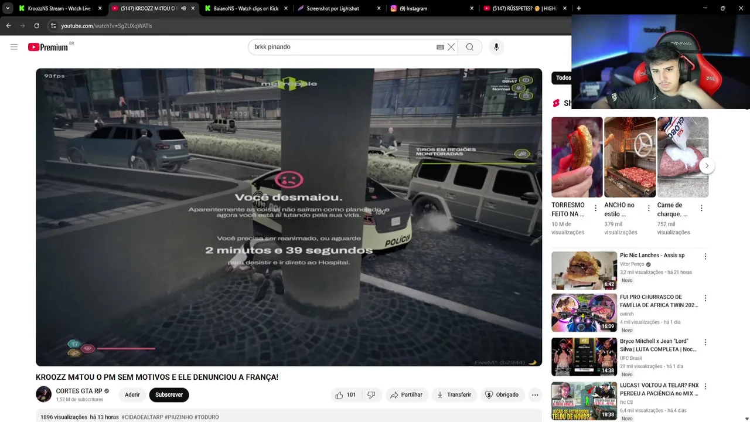750x422 pixels.
Task: Open options menu for Carne de charque short
Action: (x=701, y=208)
